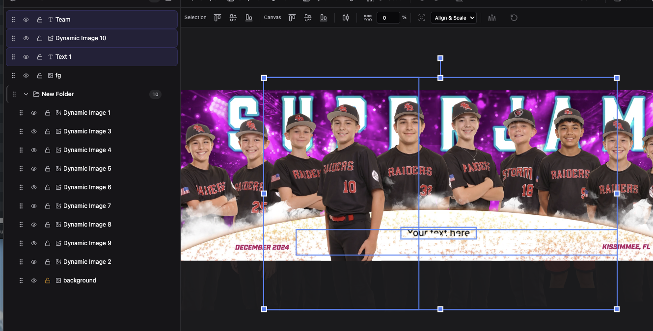Align to canvas top edge
The width and height of the screenshot is (653, 331).
(x=292, y=18)
